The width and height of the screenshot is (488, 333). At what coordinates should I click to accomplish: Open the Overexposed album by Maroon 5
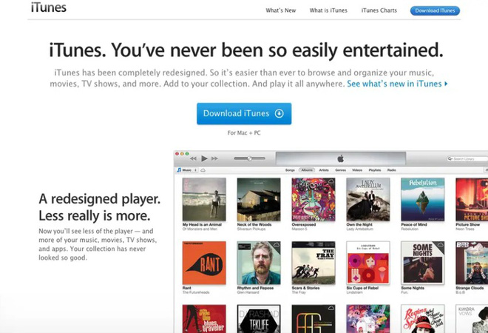click(x=314, y=199)
